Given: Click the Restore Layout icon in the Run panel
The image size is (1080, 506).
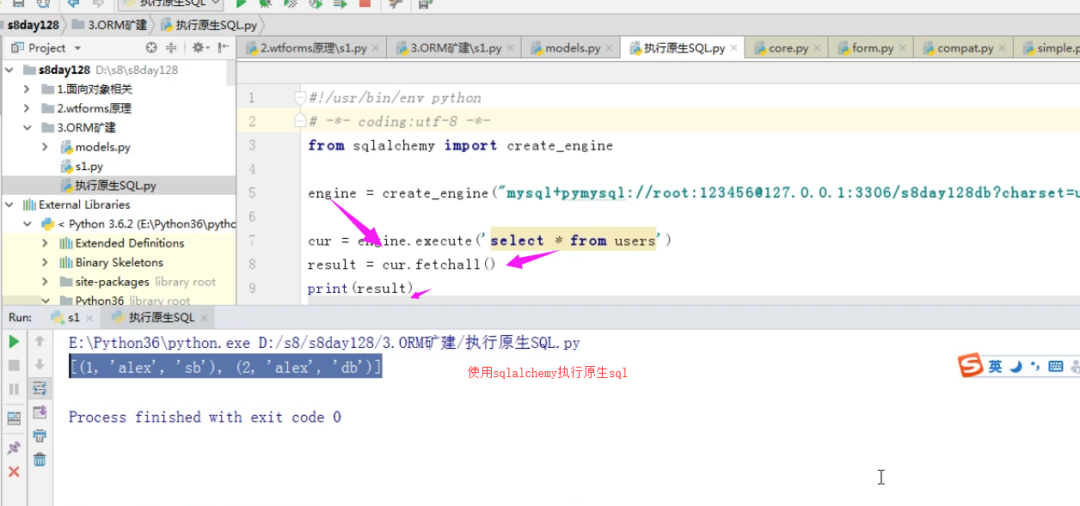Looking at the screenshot, I should [14, 418].
